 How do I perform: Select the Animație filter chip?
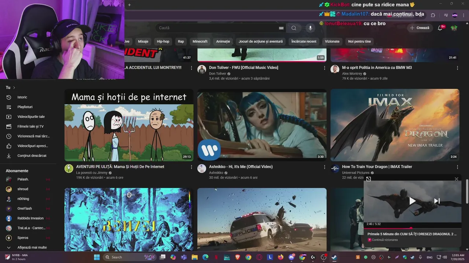point(223,41)
